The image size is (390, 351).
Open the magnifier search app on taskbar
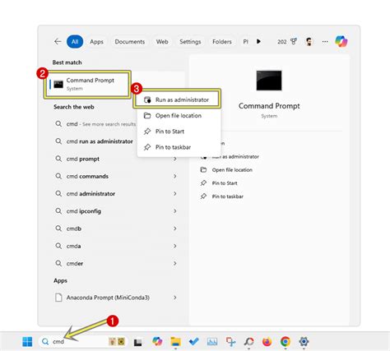(248, 341)
